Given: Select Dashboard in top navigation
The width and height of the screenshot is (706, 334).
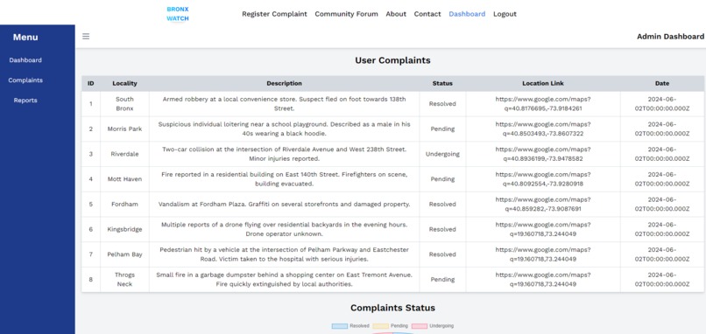Looking at the screenshot, I should [467, 14].
